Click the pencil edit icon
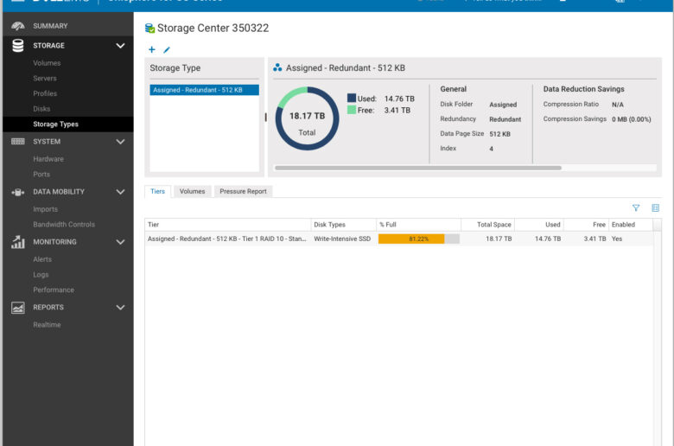 pyautogui.click(x=167, y=50)
